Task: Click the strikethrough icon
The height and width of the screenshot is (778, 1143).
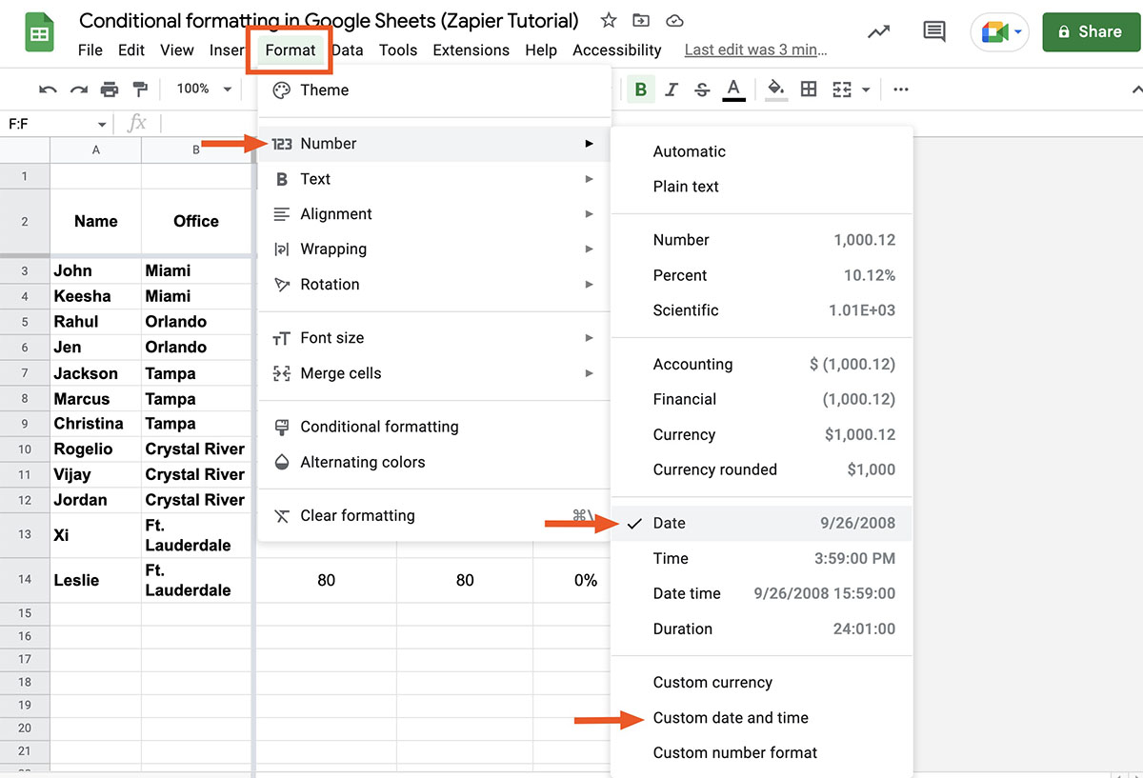Action: pos(702,90)
